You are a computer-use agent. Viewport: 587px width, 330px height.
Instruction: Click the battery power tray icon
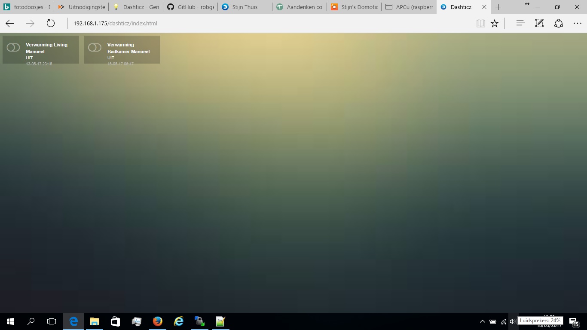493,321
